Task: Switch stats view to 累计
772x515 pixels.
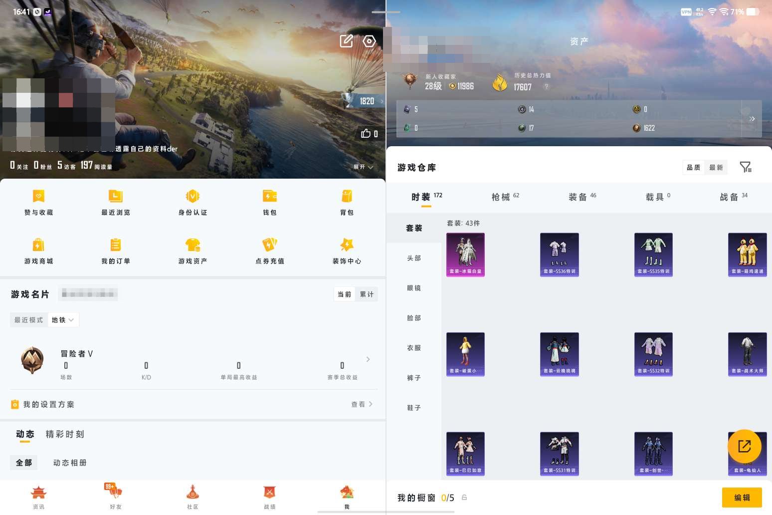Action: 367,294
